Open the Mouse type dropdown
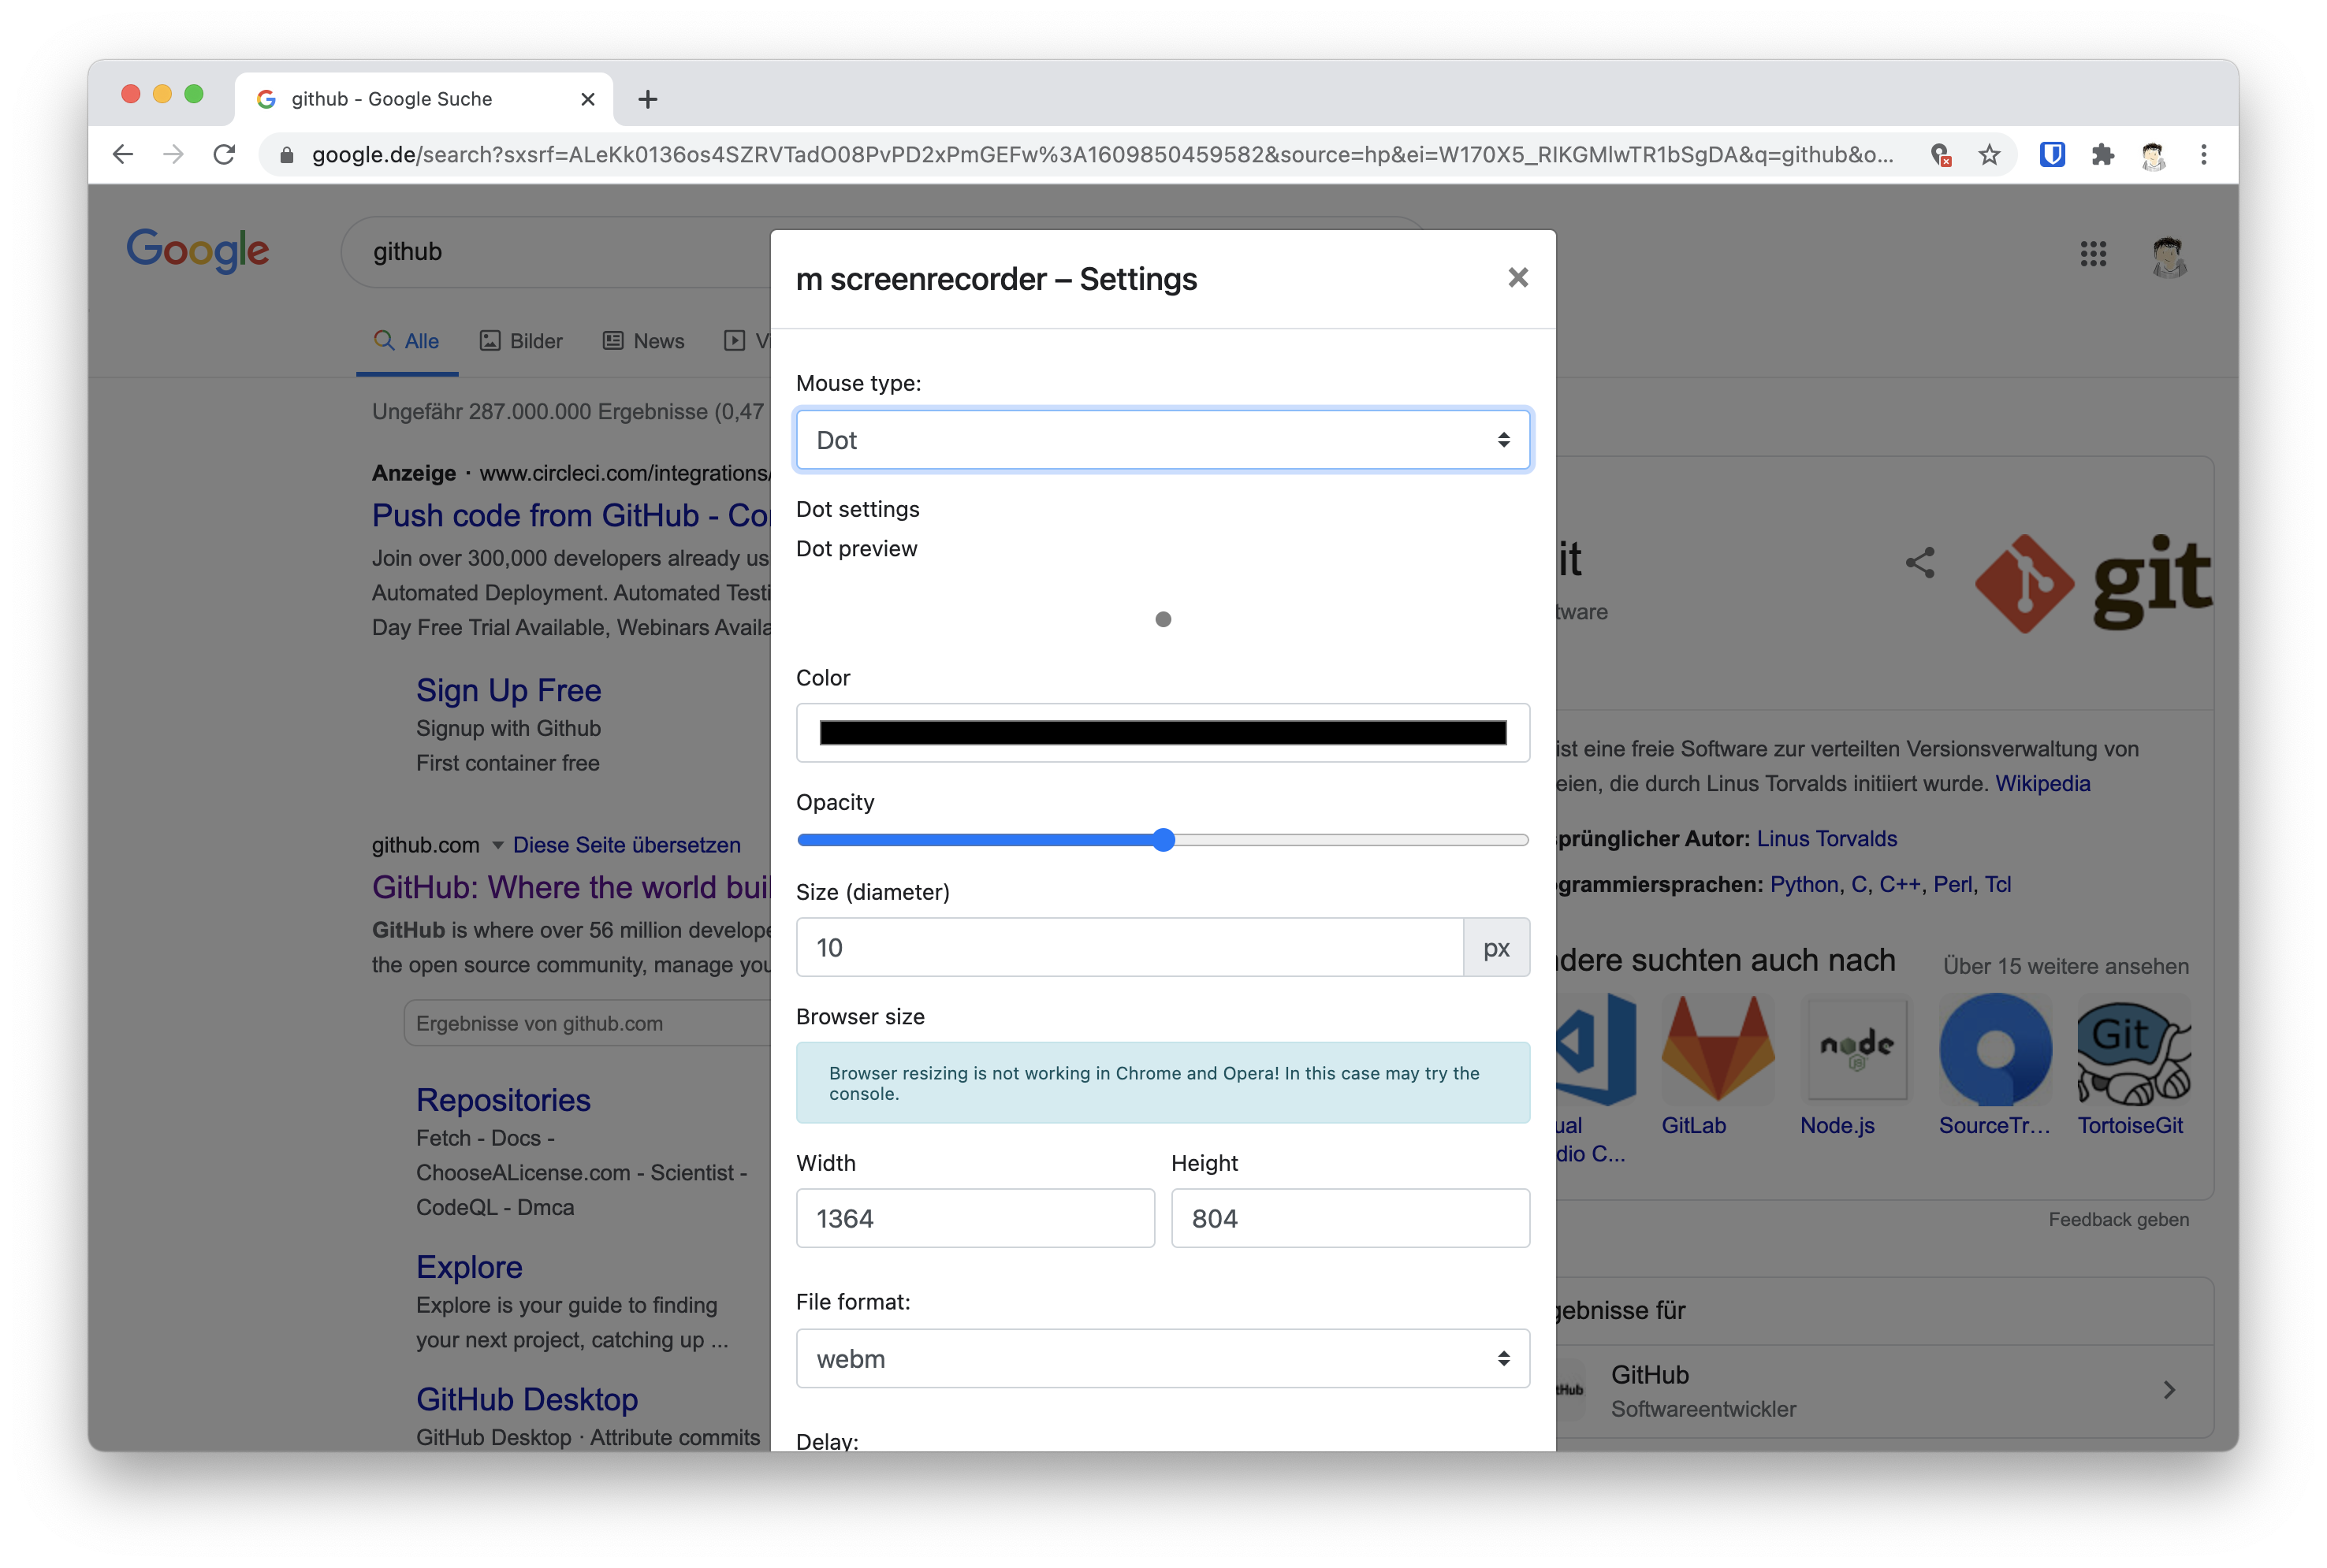2327x1568 pixels. click(x=1163, y=440)
